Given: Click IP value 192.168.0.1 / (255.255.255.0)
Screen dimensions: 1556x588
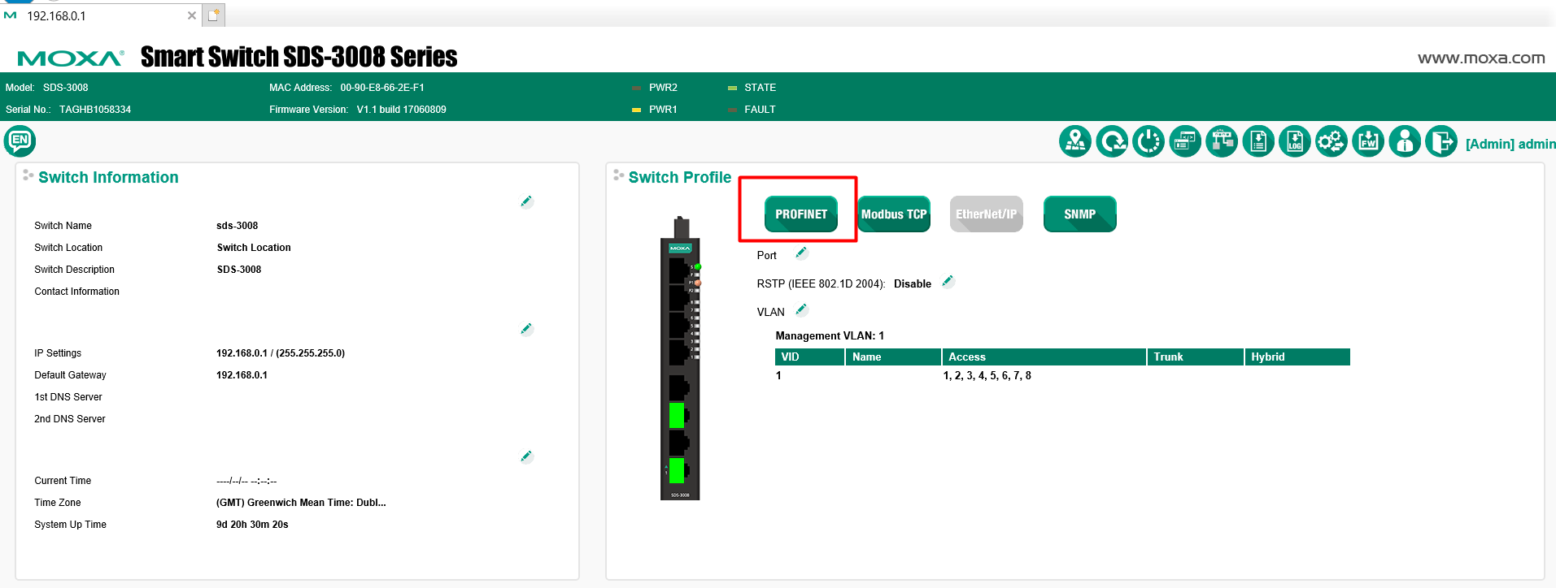Looking at the screenshot, I should 281,353.
